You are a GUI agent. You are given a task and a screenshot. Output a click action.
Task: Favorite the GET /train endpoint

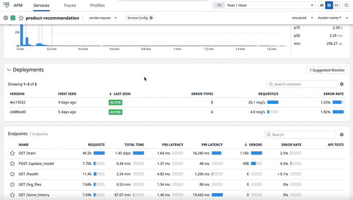pos(12,153)
